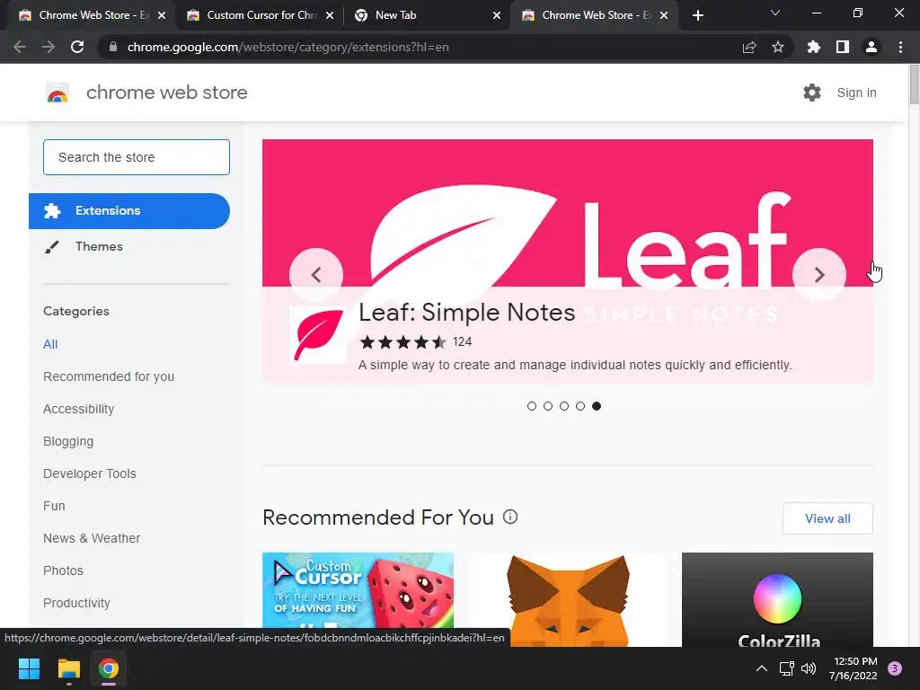Viewport: 920px width, 690px height.
Task: Select first carousel dot
Action: (x=532, y=406)
